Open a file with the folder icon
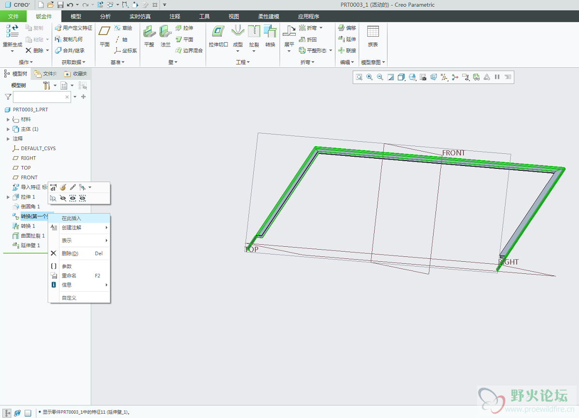Viewport: 579px width, 418px height. pos(51,5)
